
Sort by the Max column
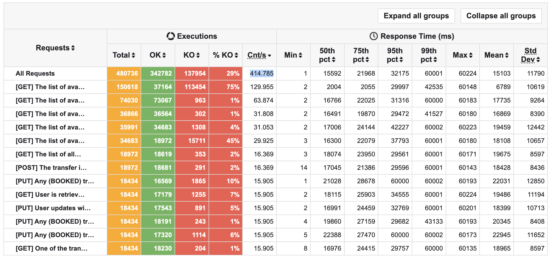pyautogui.click(x=463, y=55)
